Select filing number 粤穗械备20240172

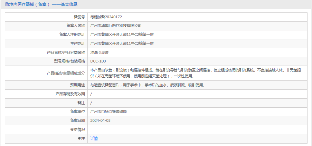click(106, 17)
